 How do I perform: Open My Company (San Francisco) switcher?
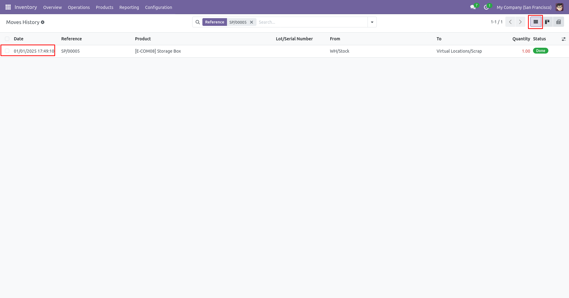coord(524,7)
